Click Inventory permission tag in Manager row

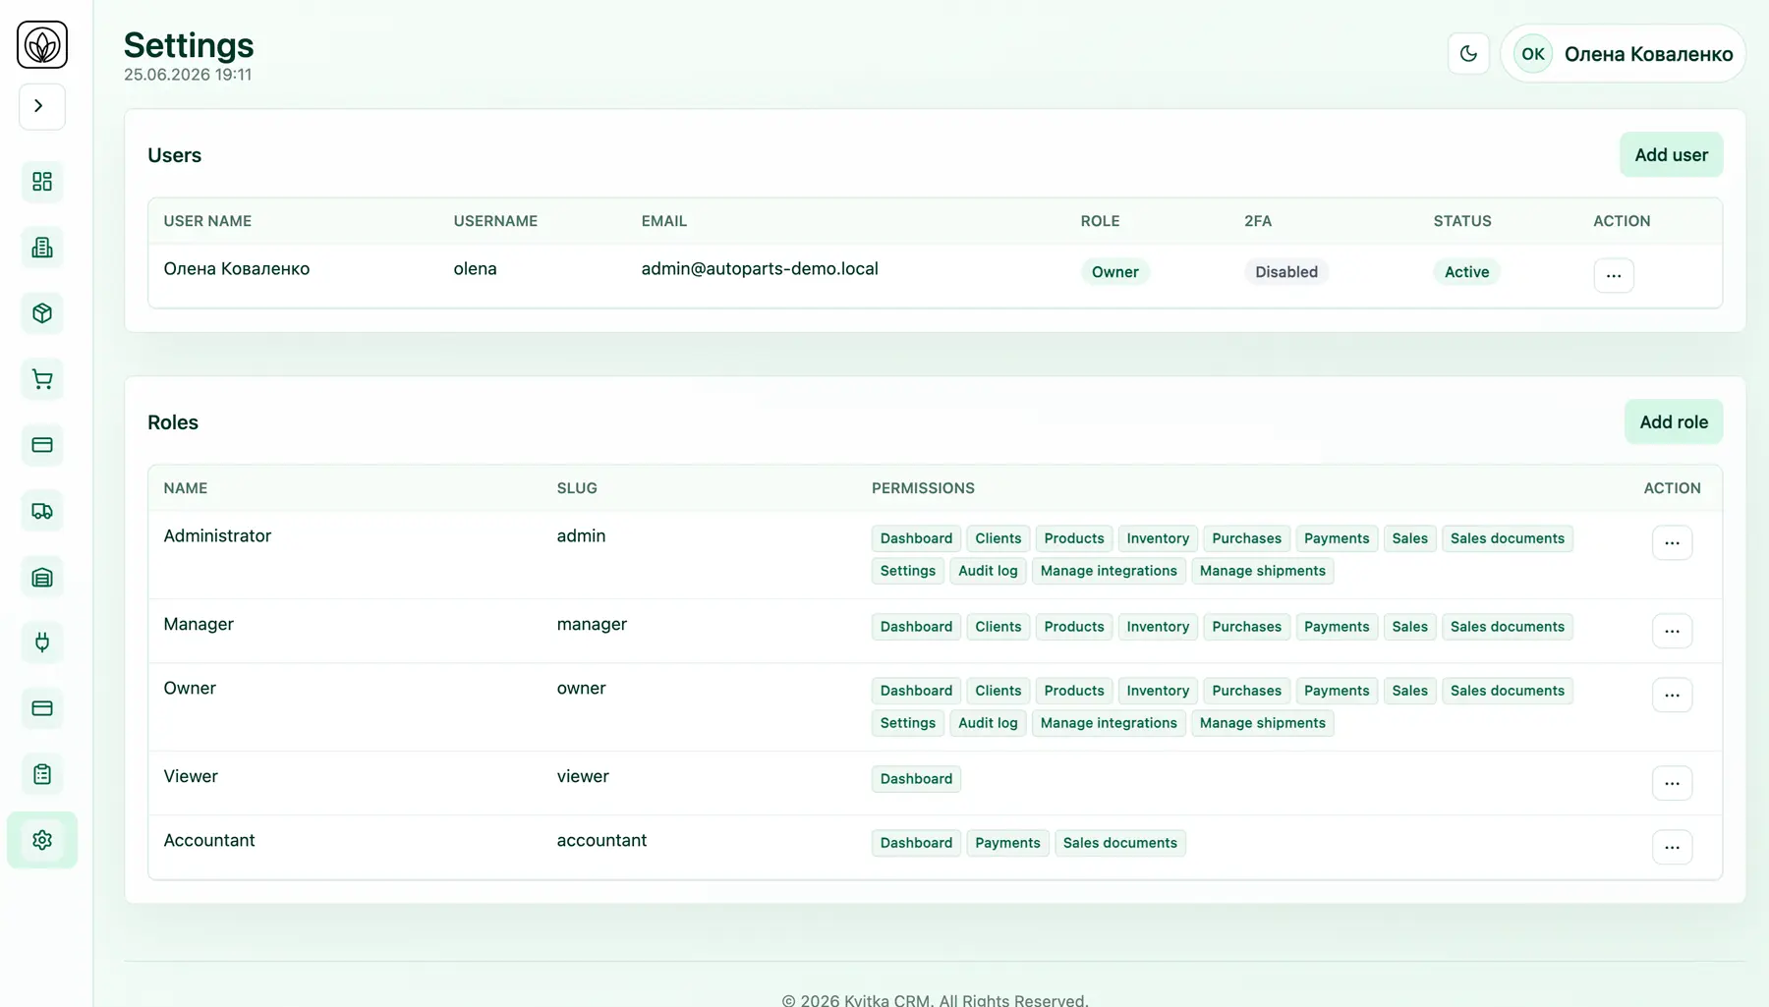click(1158, 627)
